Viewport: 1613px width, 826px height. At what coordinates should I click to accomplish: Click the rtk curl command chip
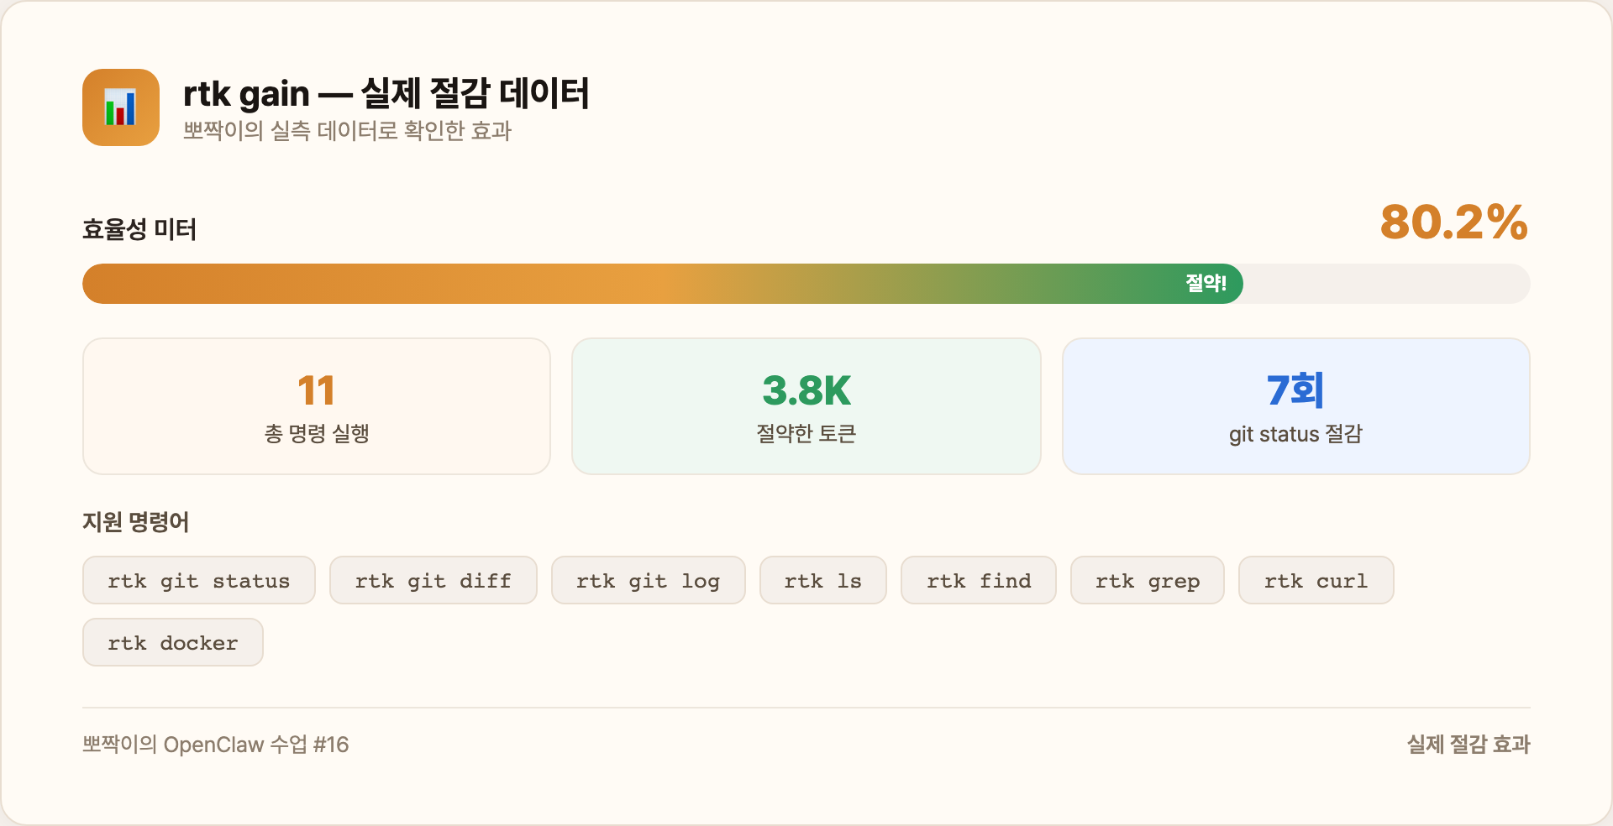(x=1316, y=580)
